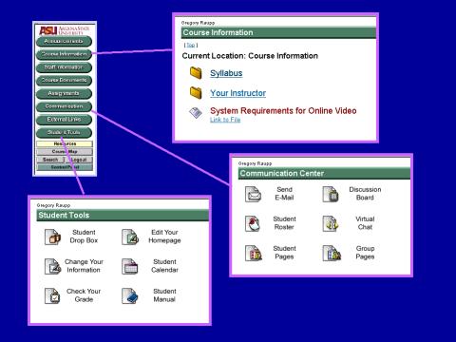The height and width of the screenshot is (342, 456).
Task: Open the Student Pages icon
Action: (x=254, y=253)
